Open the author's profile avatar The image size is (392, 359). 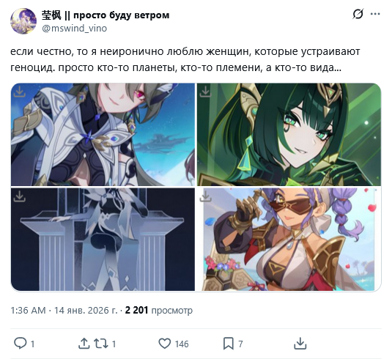23,21
